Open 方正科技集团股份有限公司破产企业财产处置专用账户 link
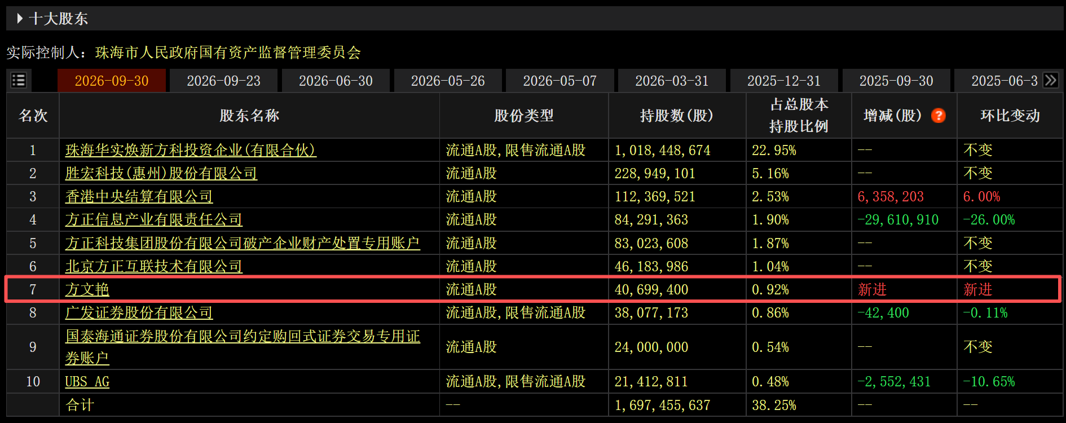Image resolution: width=1066 pixels, height=423 pixels. [x=243, y=243]
